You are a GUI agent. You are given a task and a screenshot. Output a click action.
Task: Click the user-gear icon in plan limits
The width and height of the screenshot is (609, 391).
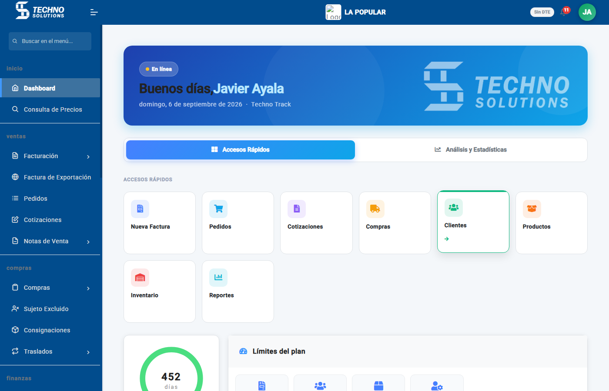437,386
